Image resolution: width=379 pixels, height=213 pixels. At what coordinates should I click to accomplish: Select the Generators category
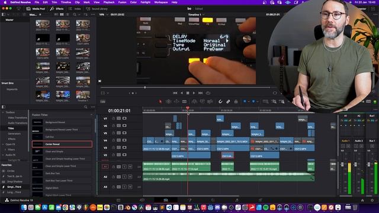[x=14, y=134]
